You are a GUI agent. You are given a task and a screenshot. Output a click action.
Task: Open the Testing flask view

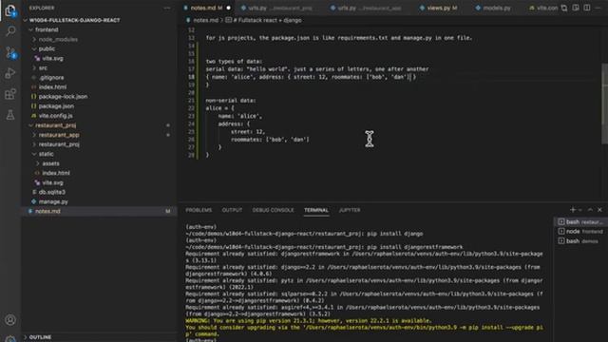click(10, 115)
